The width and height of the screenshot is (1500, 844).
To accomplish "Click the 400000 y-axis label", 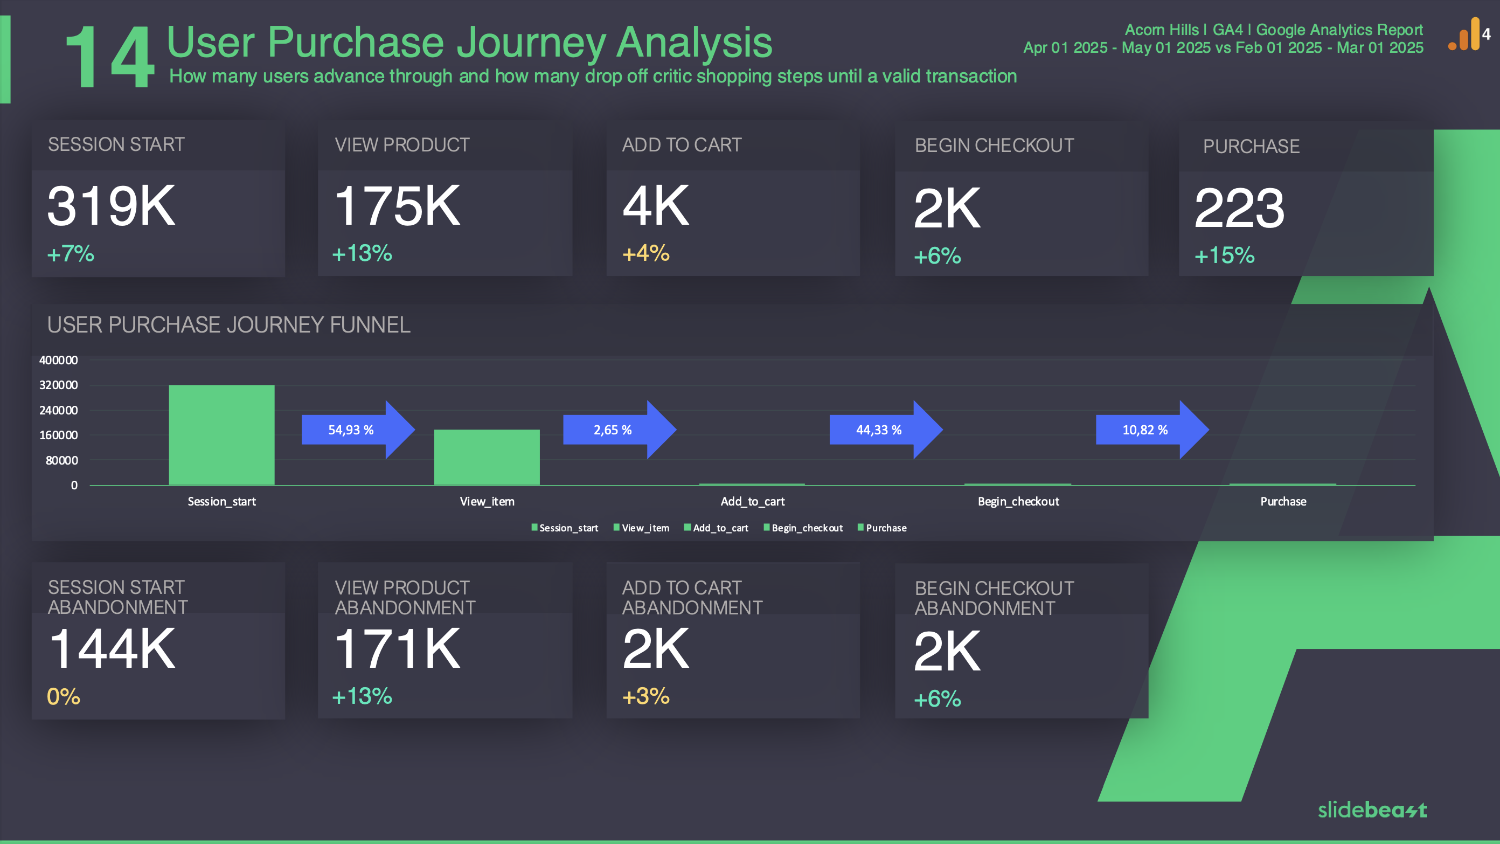I will point(58,360).
